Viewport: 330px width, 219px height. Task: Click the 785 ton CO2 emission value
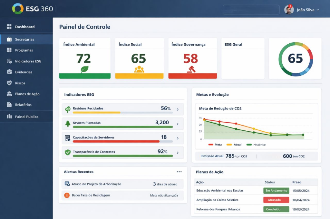(x=236, y=156)
